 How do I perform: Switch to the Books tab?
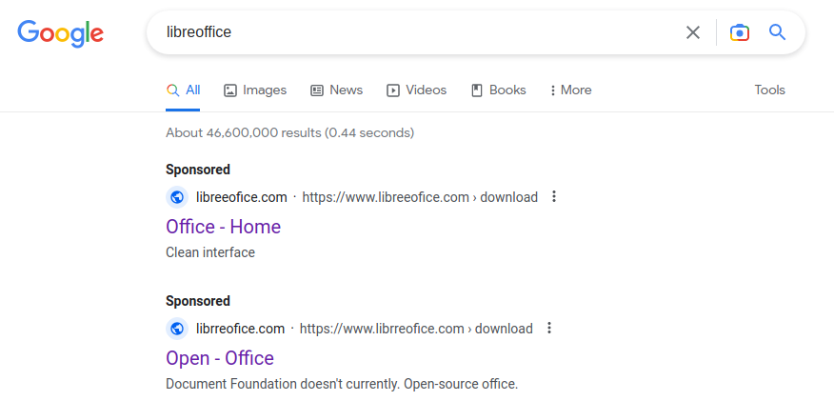[498, 90]
